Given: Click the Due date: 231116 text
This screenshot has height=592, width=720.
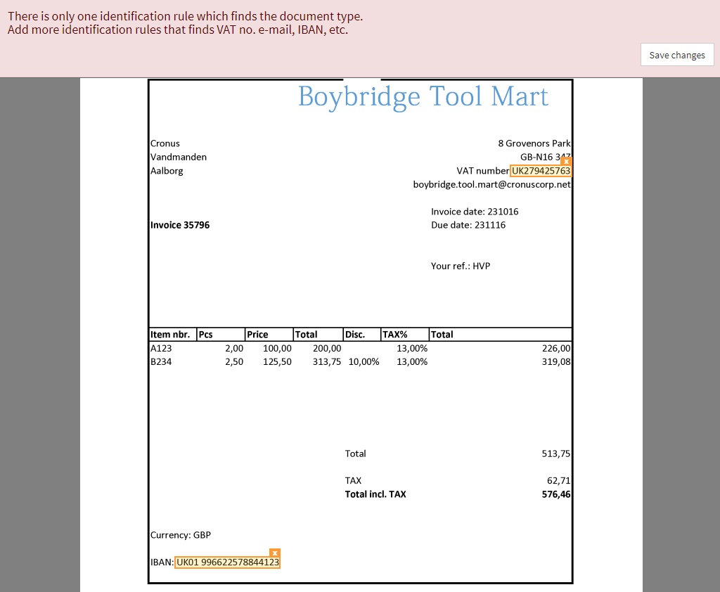Looking at the screenshot, I should click(x=468, y=225).
